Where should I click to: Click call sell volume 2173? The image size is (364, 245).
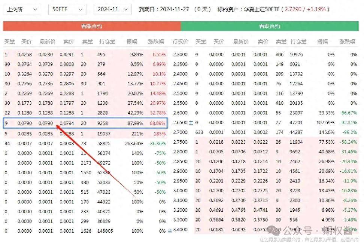tap(86, 163)
